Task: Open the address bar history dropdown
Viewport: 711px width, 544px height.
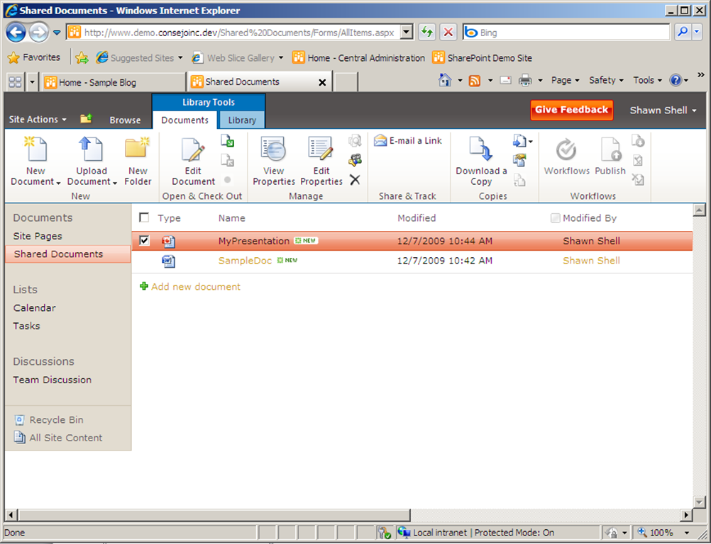Action: click(407, 32)
